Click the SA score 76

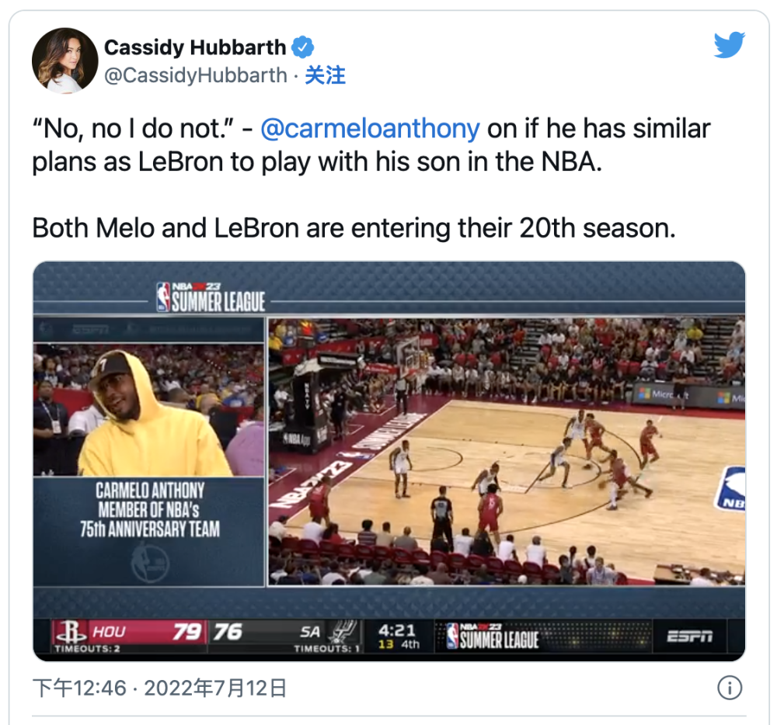coord(228,632)
